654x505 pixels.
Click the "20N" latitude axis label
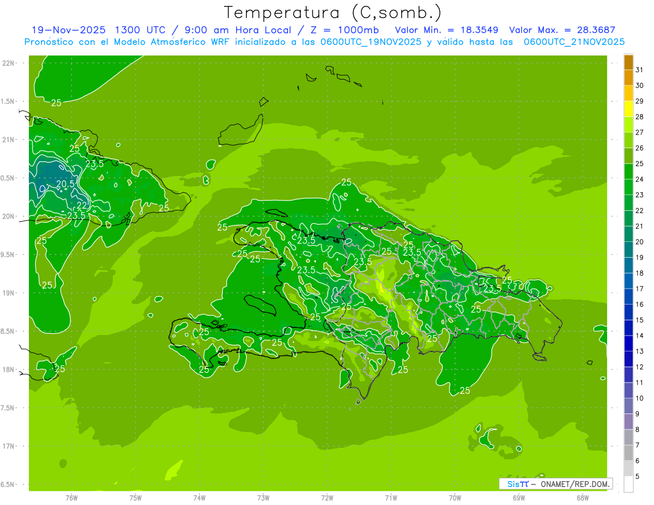tap(8, 216)
